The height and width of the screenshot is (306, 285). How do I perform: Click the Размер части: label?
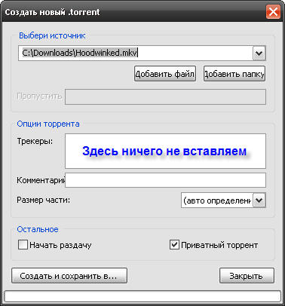coord(44,200)
